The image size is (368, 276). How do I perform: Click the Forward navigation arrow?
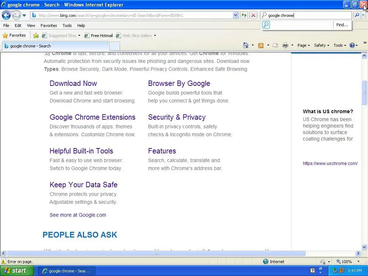tap(16, 15)
